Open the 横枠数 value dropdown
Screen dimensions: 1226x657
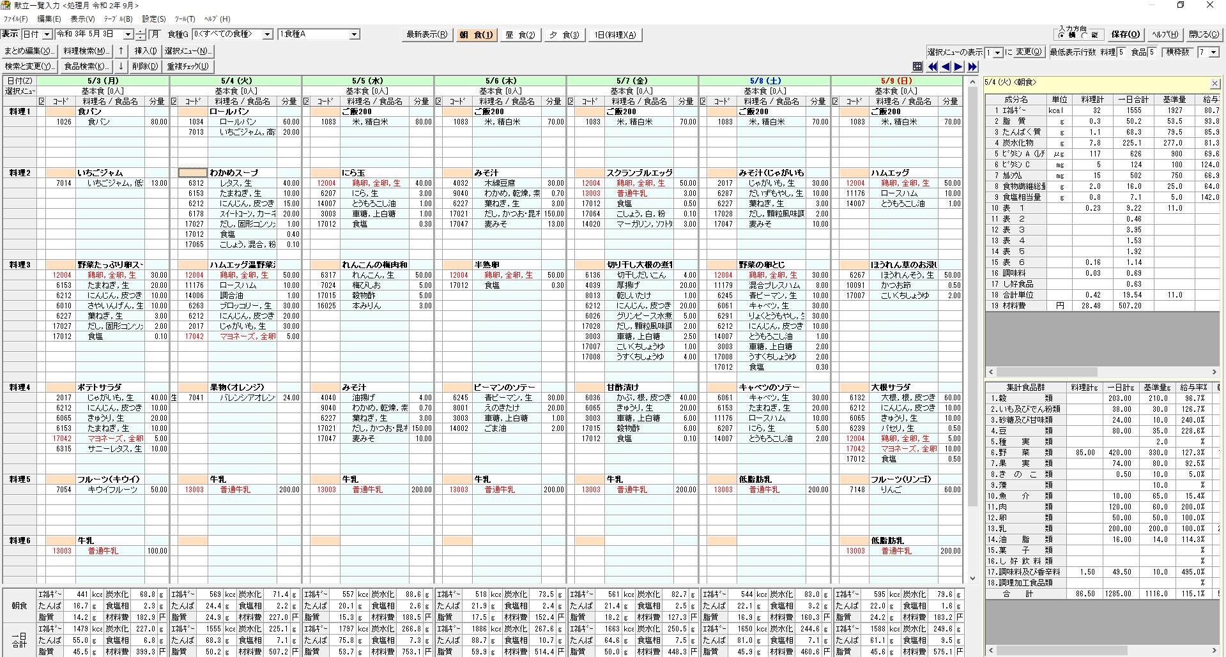1214,52
